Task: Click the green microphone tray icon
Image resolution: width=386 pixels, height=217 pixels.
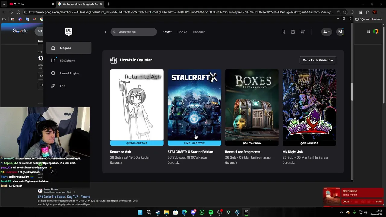Action: [x=354, y=212]
